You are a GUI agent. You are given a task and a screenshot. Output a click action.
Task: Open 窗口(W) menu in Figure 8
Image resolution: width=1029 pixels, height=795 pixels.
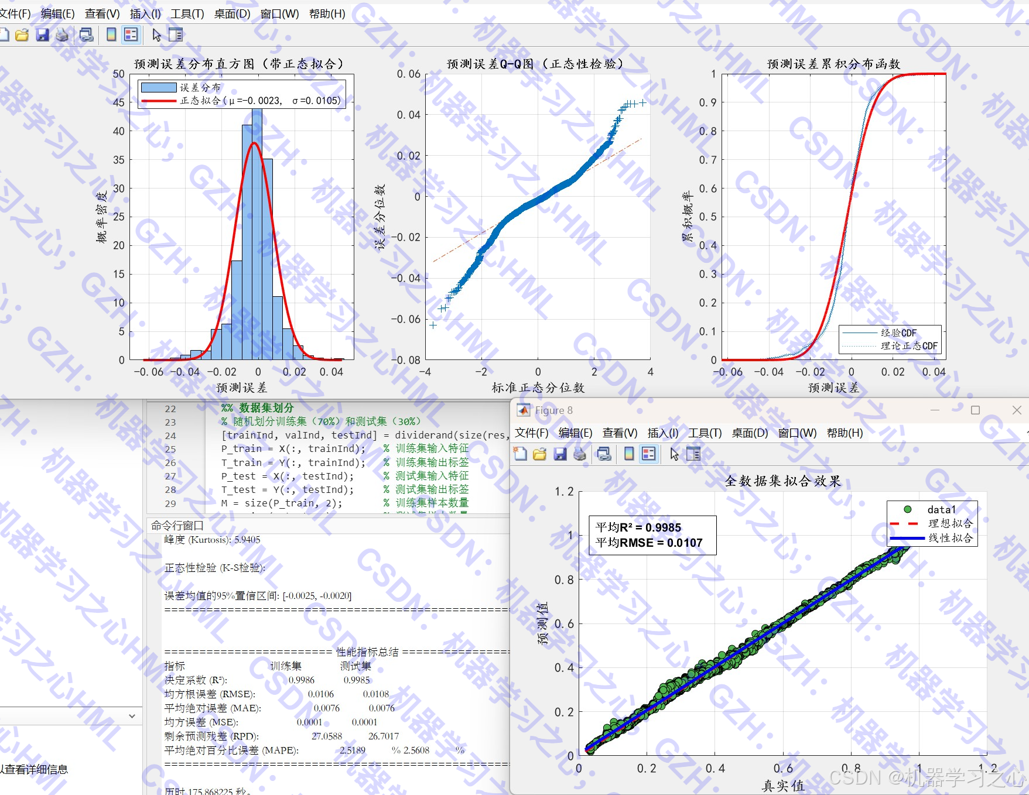tap(797, 433)
